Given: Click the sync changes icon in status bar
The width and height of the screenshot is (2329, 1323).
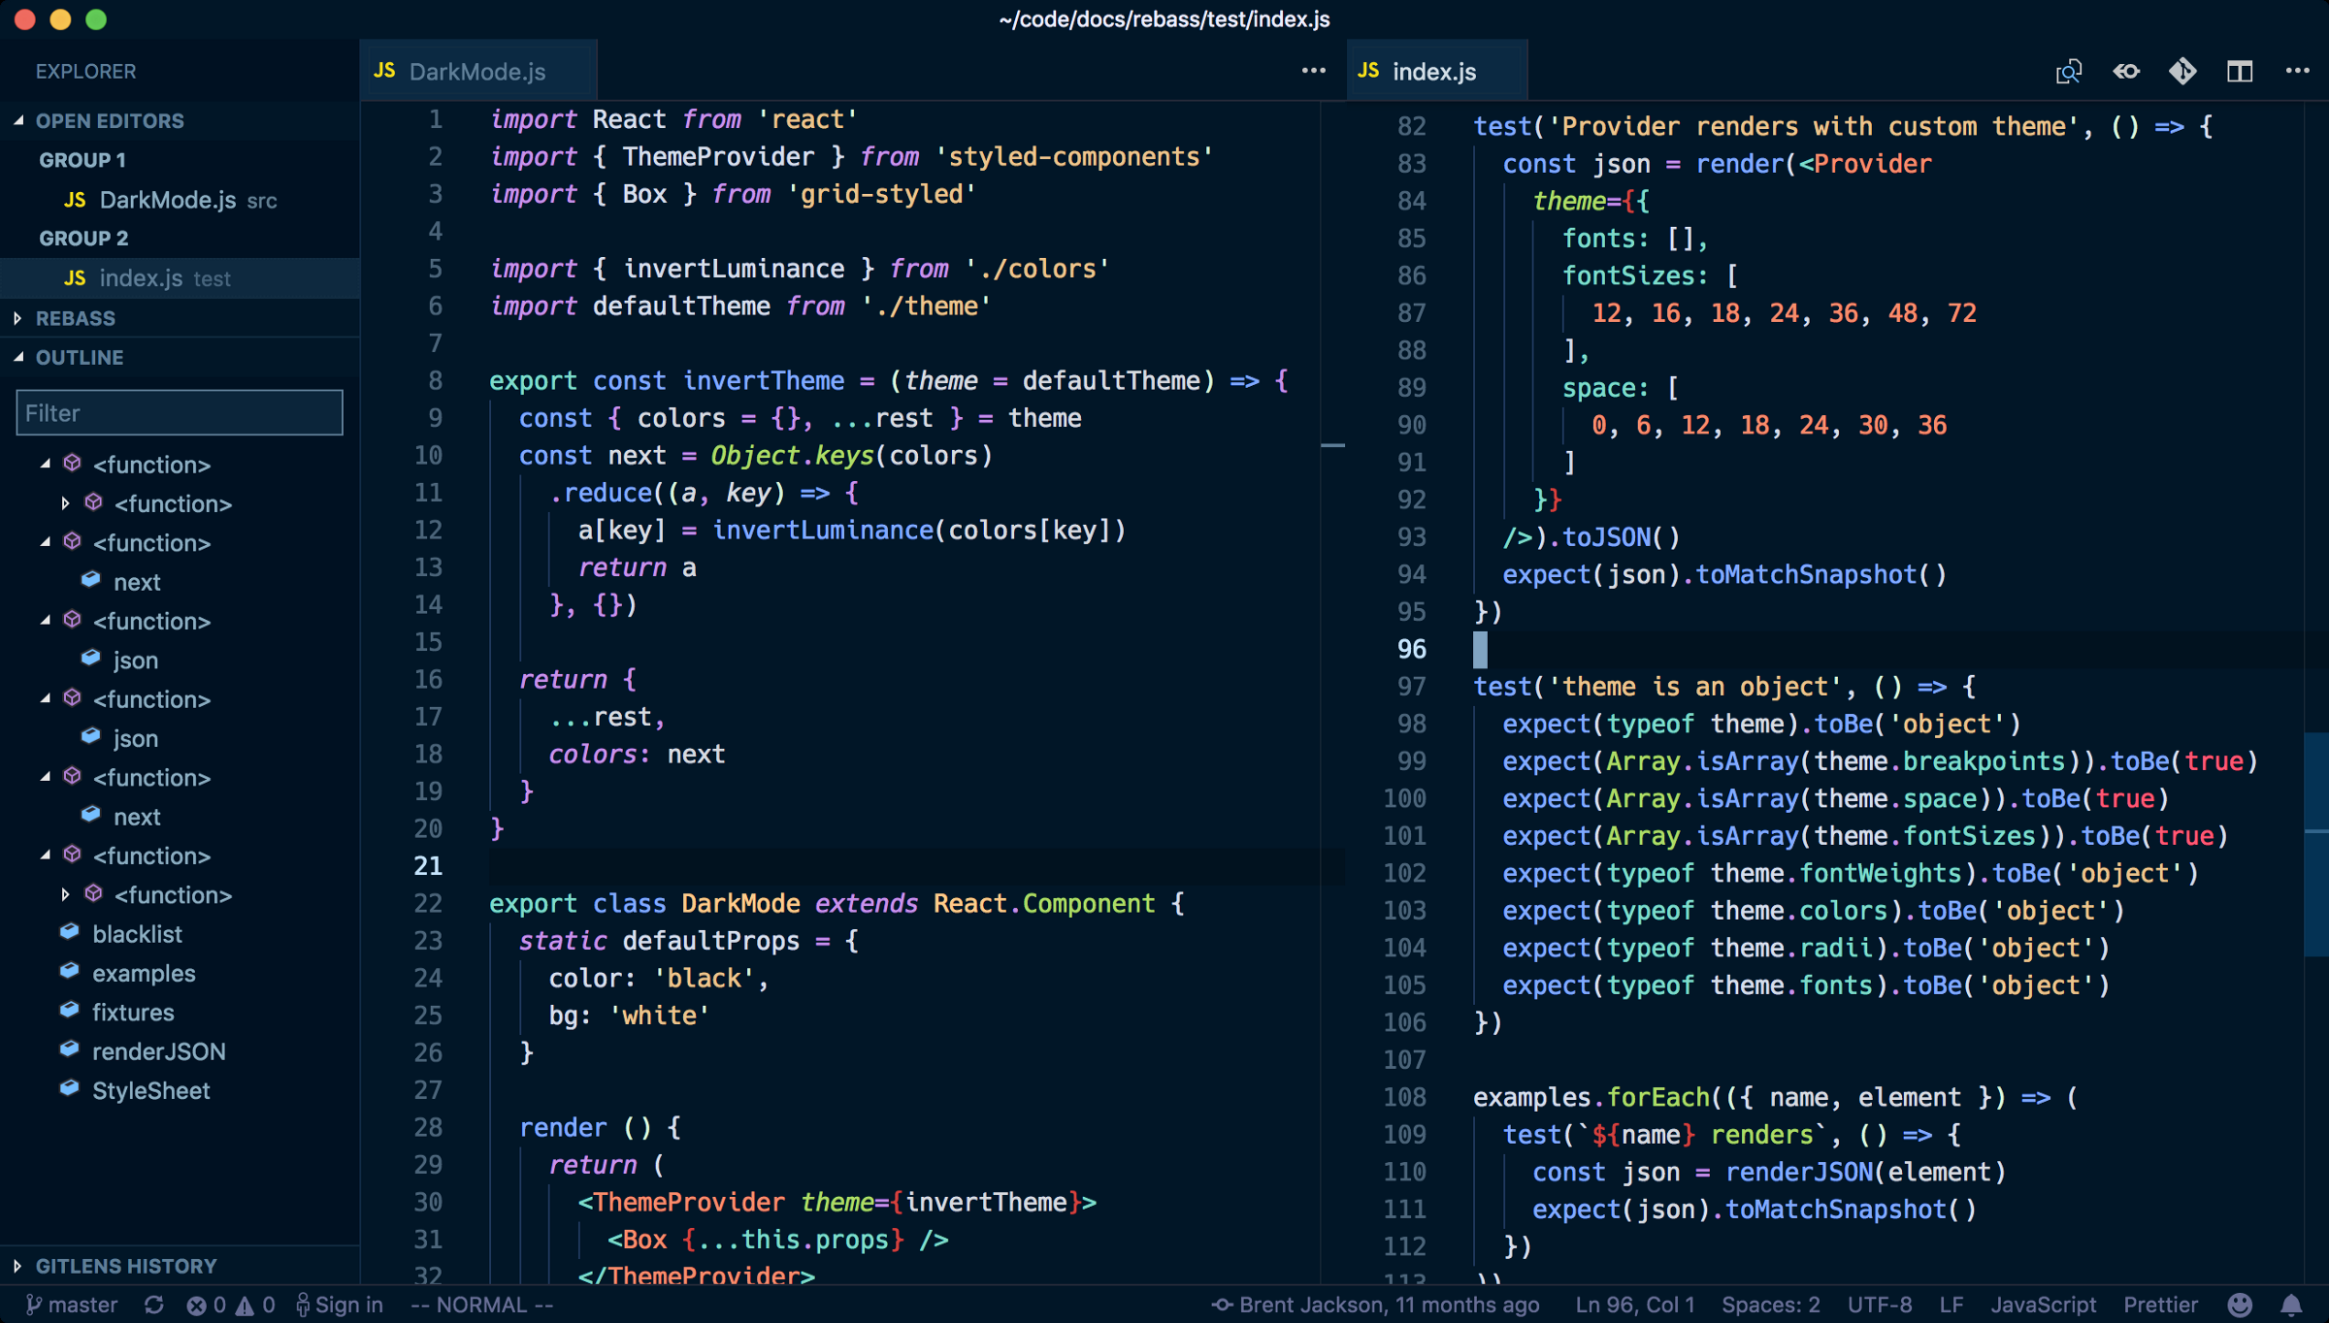Looking at the screenshot, I should [154, 1306].
